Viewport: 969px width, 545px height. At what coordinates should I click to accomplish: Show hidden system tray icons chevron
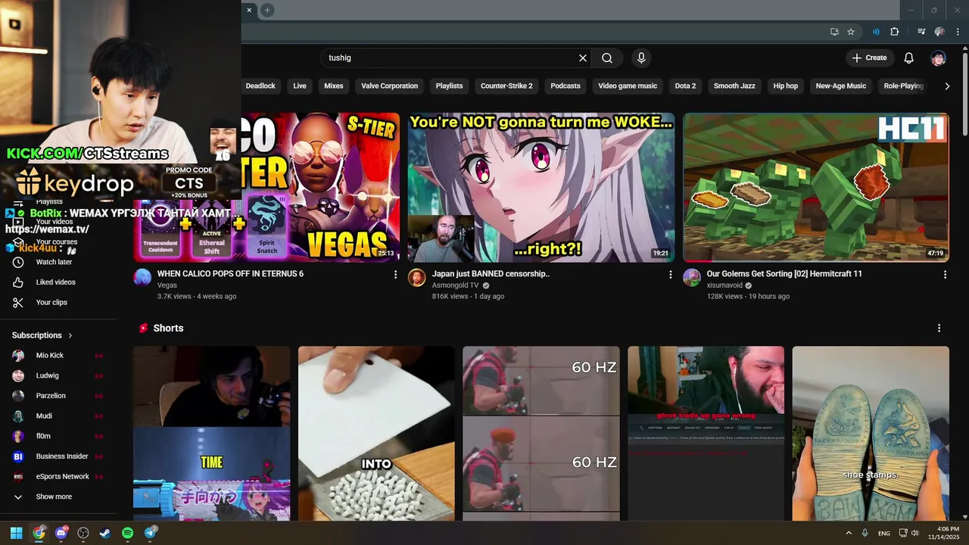[849, 533]
